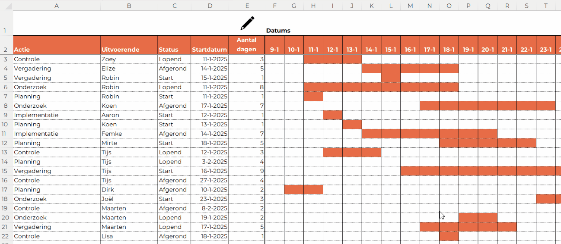Click the Actie cell Implementatie in Femke's row
This screenshot has height=244, width=561.
[x=57, y=134]
